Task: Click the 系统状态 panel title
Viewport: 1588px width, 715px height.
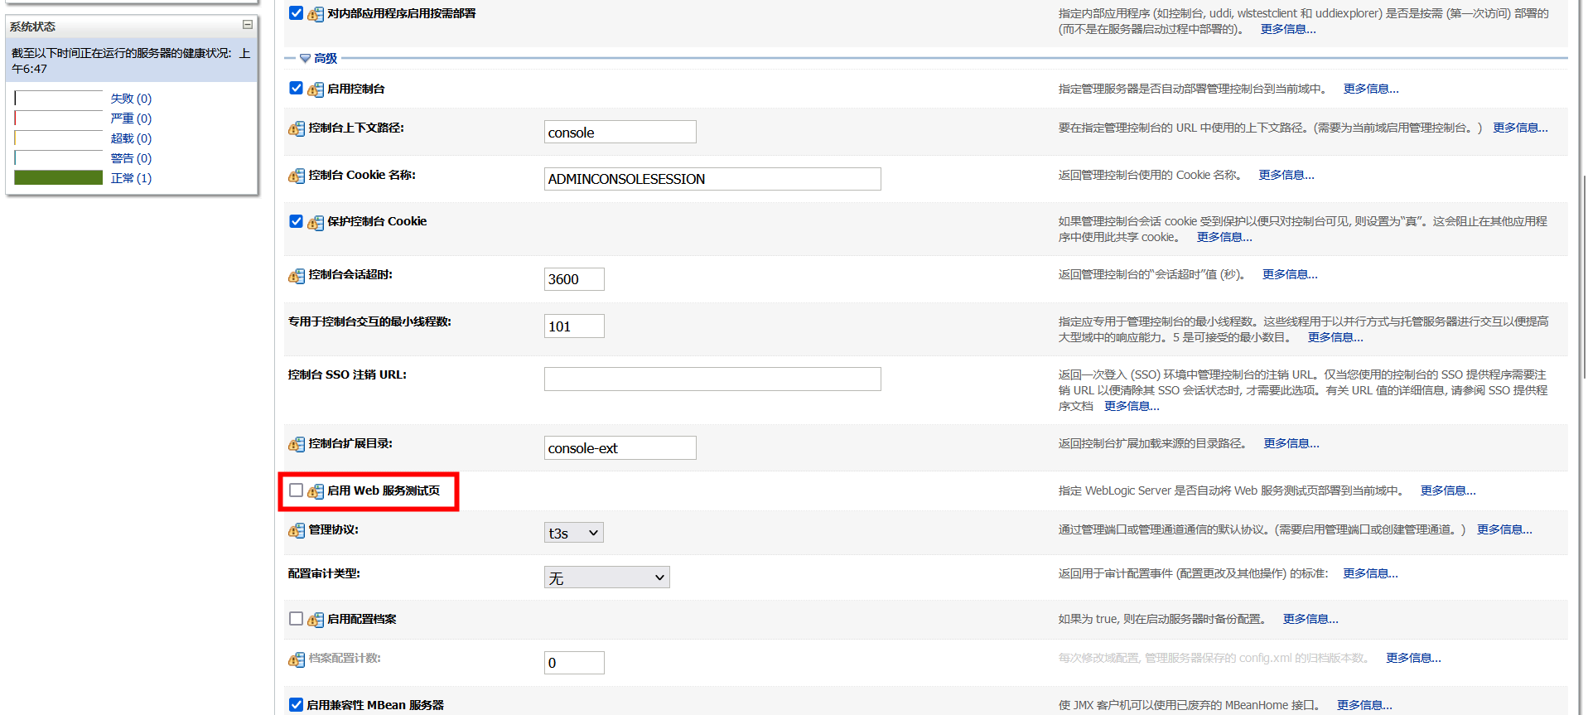Action: click(x=32, y=27)
